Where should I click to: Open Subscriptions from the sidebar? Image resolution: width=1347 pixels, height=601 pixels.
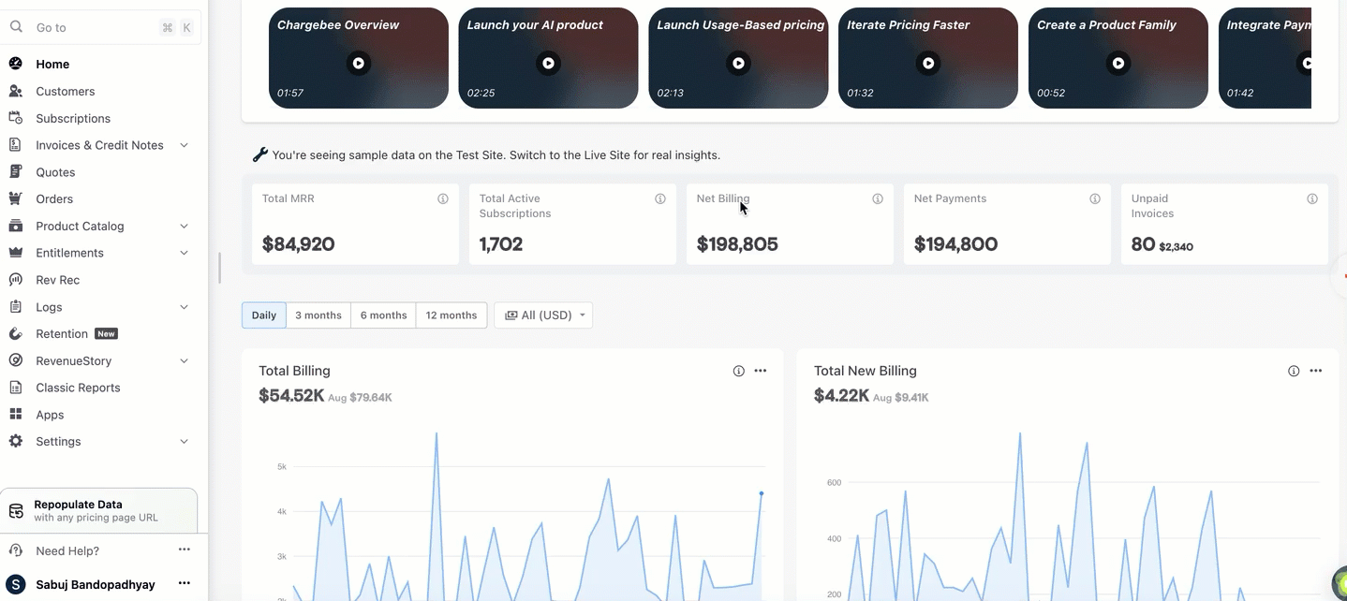click(73, 118)
